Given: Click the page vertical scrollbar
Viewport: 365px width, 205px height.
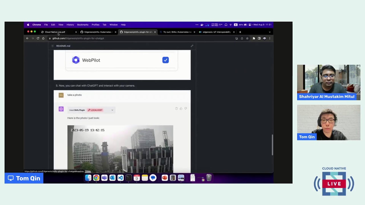Looking at the screenshot, I should (x=272, y=145).
